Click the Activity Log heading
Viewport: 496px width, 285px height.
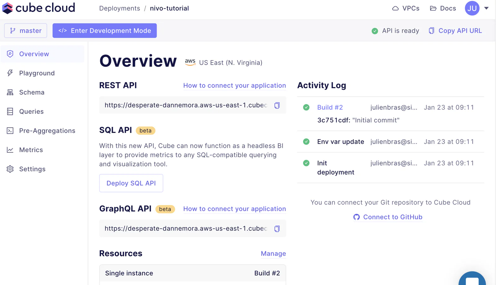click(x=321, y=85)
